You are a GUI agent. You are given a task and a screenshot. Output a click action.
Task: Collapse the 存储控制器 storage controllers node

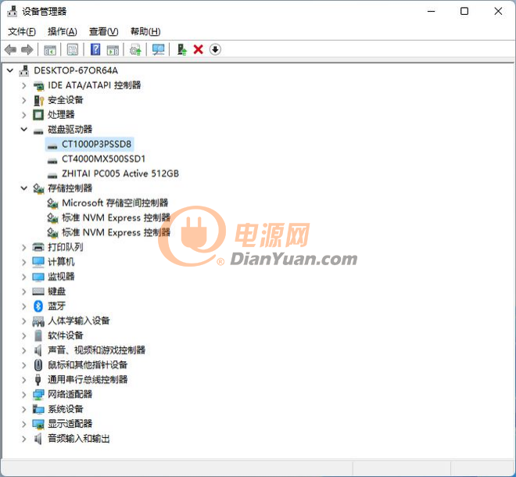point(24,188)
